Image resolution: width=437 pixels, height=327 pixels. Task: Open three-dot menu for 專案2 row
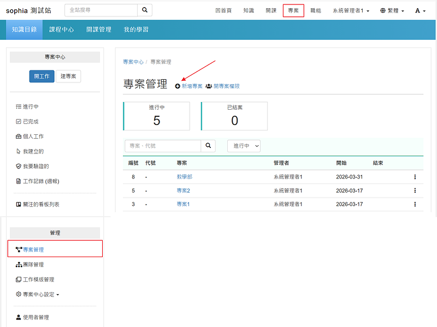coord(415,191)
